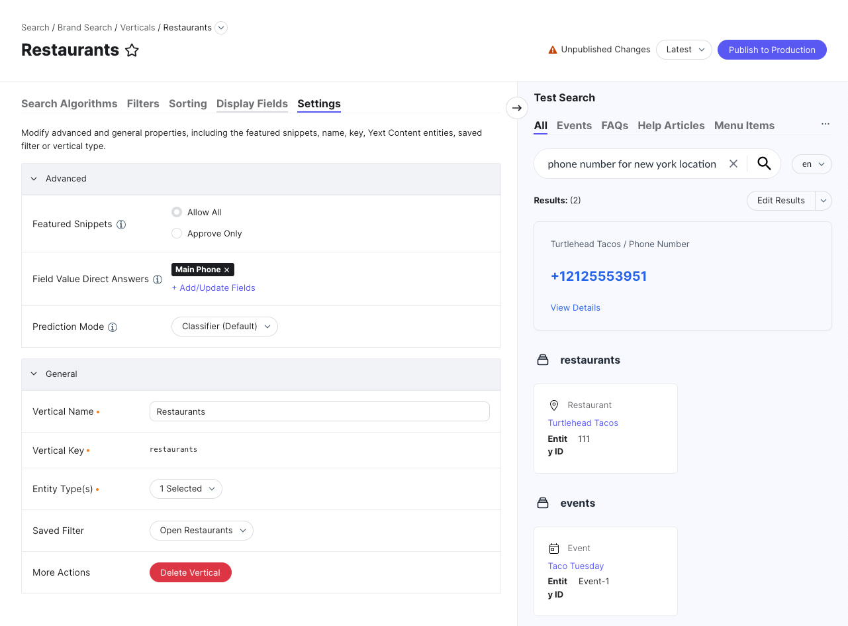The height and width of the screenshot is (626, 848).
Task: Switch to the FAQs test search tab
Action: coord(614,125)
